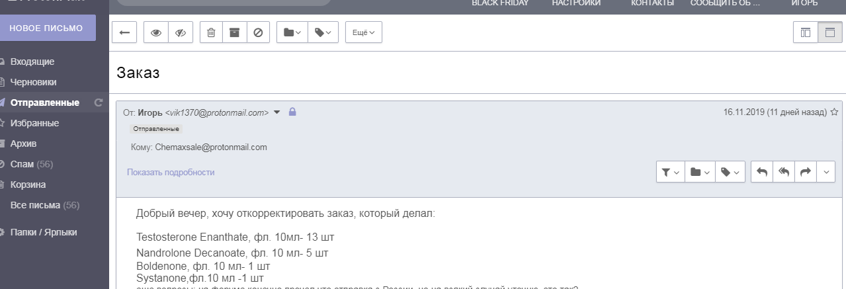Image resolution: width=846 pixels, height=289 pixels.
Task: Click the reply arrow icon
Action: 762,172
